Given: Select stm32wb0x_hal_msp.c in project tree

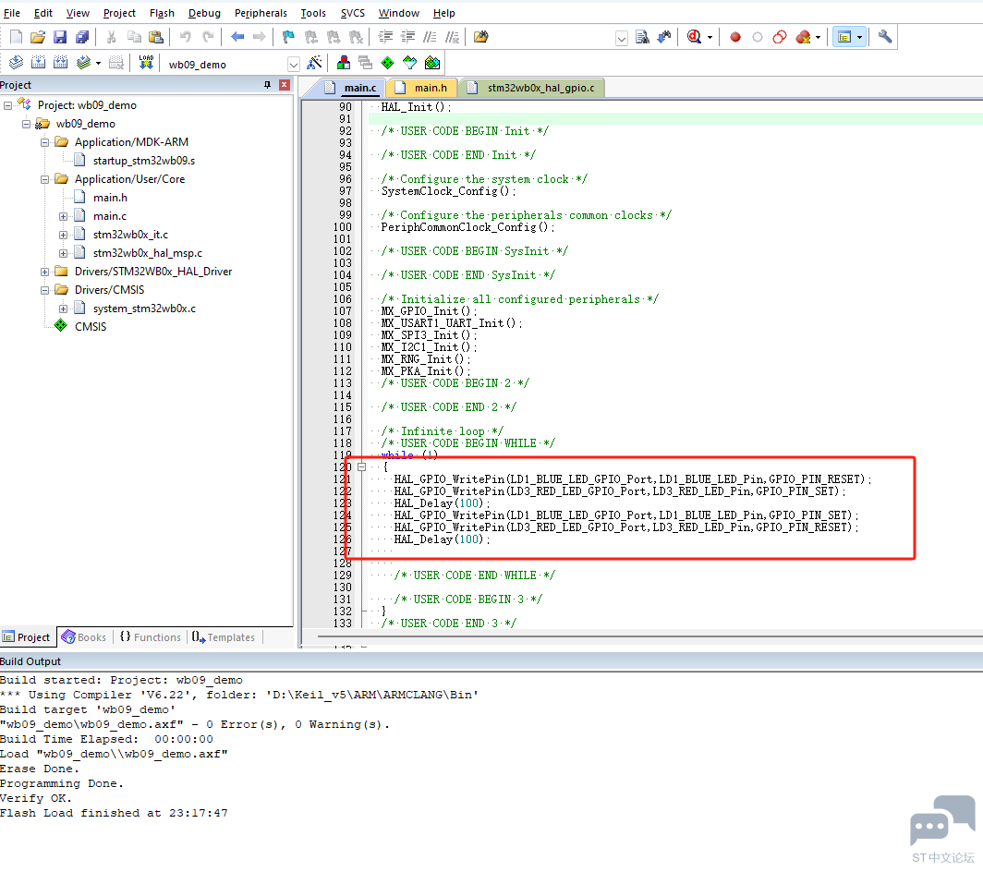Looking at the screenshot, I should point(147,253).
